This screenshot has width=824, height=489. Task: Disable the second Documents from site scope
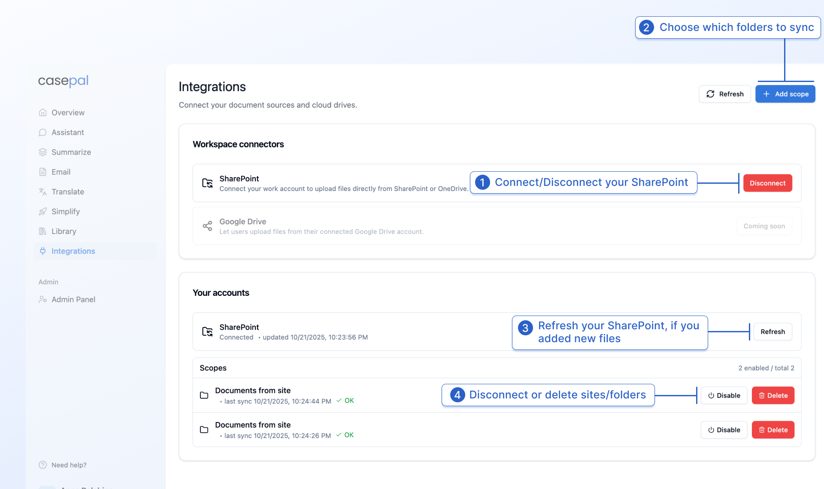[724, 430]
